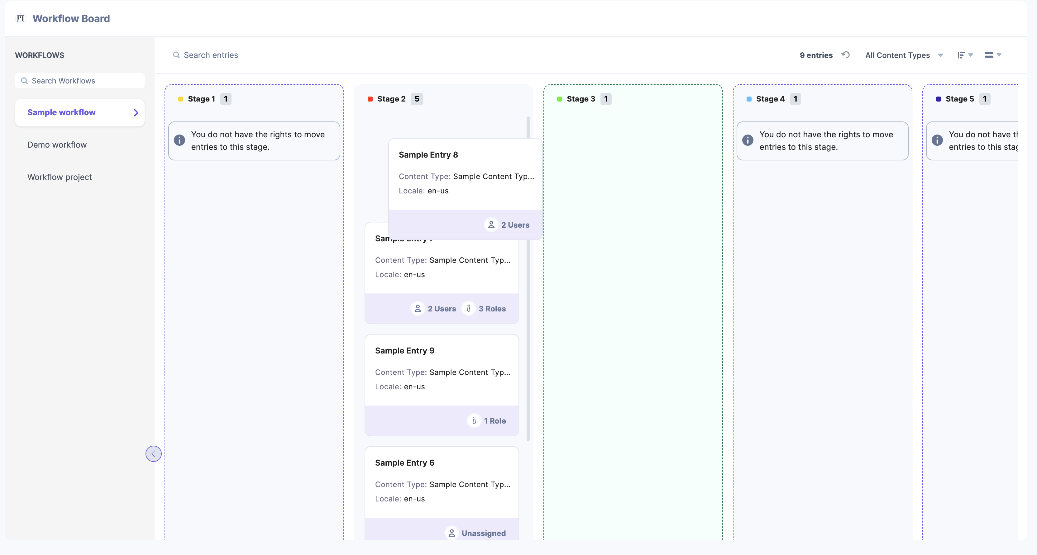Click the Workflow Board icon in header
The width and height of the screenshot is (1037, 555).
(x=21, y=18)
